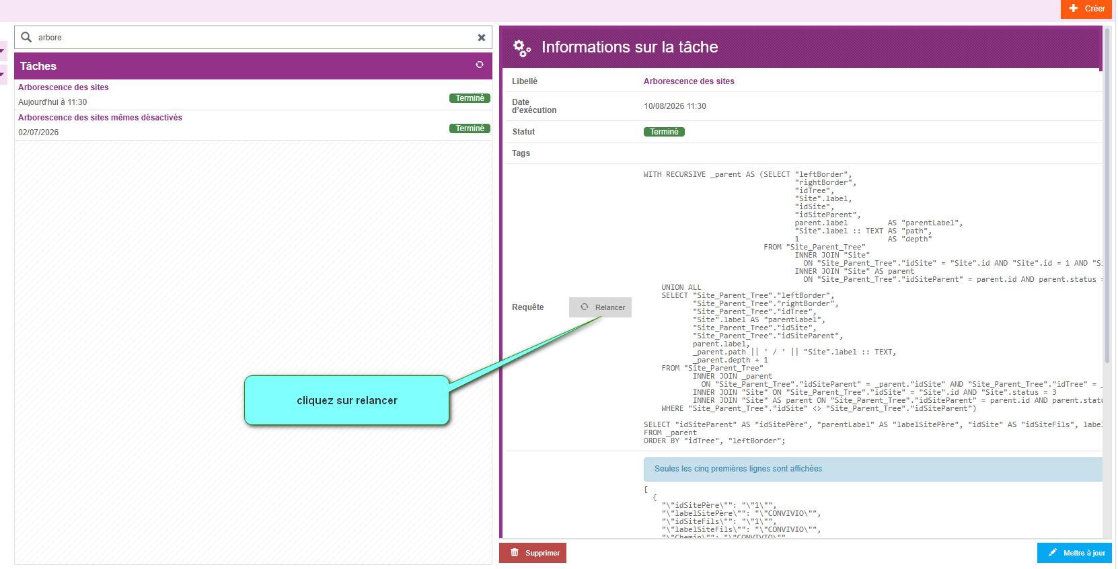Screen dimensions: 1118x569
Task: Click the right panel vertical scrollbar
Action: (1107, 195)
